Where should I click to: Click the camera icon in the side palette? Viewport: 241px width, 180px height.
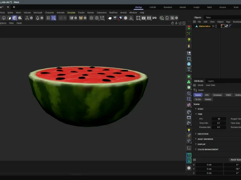pos(189,123)
